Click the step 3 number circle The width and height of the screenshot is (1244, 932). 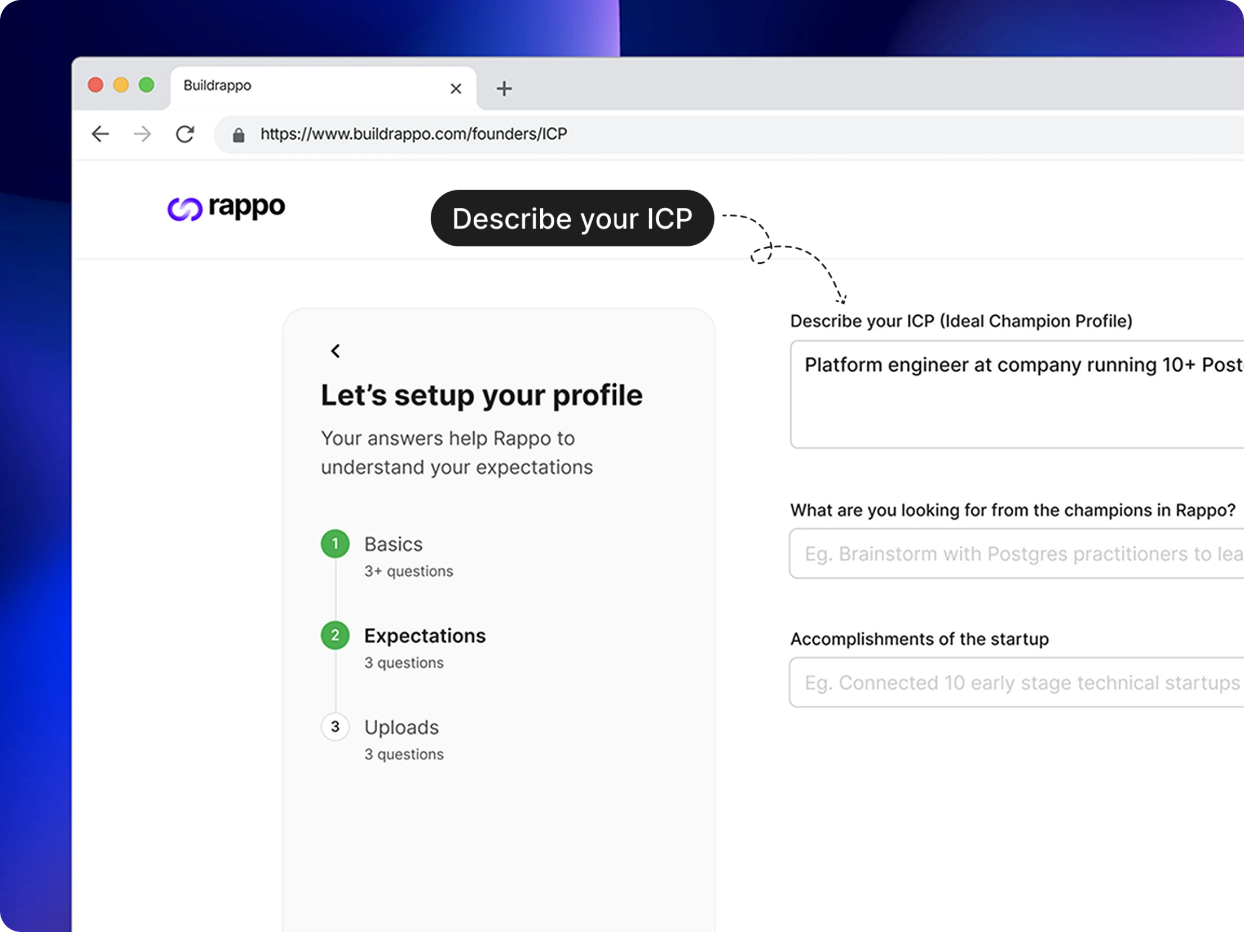[335, 727]
